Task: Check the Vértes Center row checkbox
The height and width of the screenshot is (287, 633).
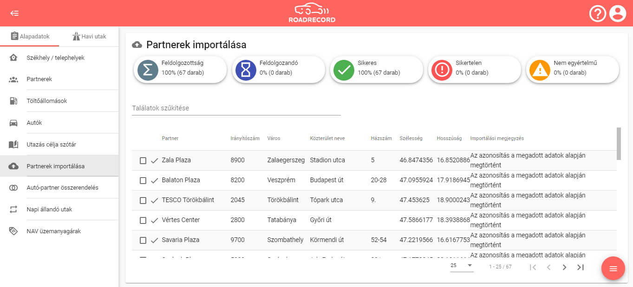Action: (143, 220)
